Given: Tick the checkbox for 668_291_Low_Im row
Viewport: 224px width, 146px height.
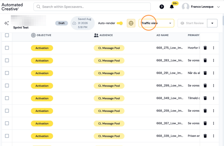Looking at the screenshot, I should click(7, 73).
